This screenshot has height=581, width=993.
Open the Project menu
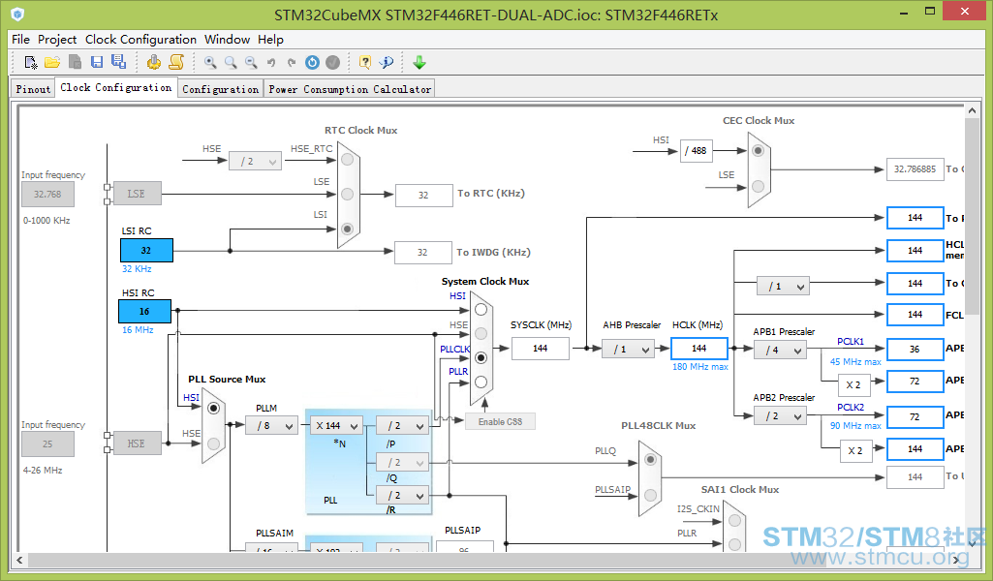coord(57,40)
